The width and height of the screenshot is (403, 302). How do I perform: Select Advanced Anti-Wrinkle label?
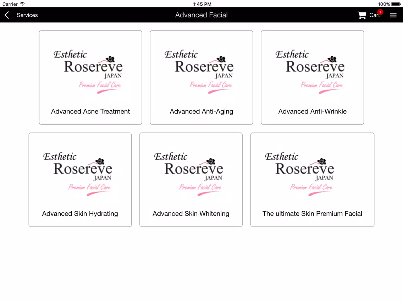(x=312, y=111)
